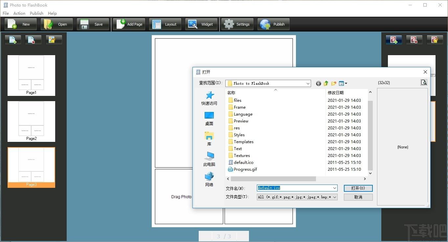Screen dimensions: 448x242
Task: Close the 打开 dialog
Action: (425, 72)
